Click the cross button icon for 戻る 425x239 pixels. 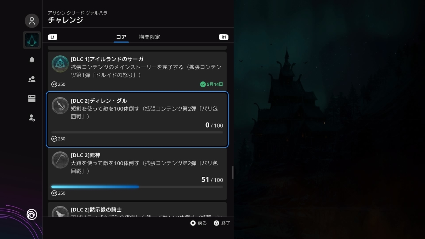[193, 223]
